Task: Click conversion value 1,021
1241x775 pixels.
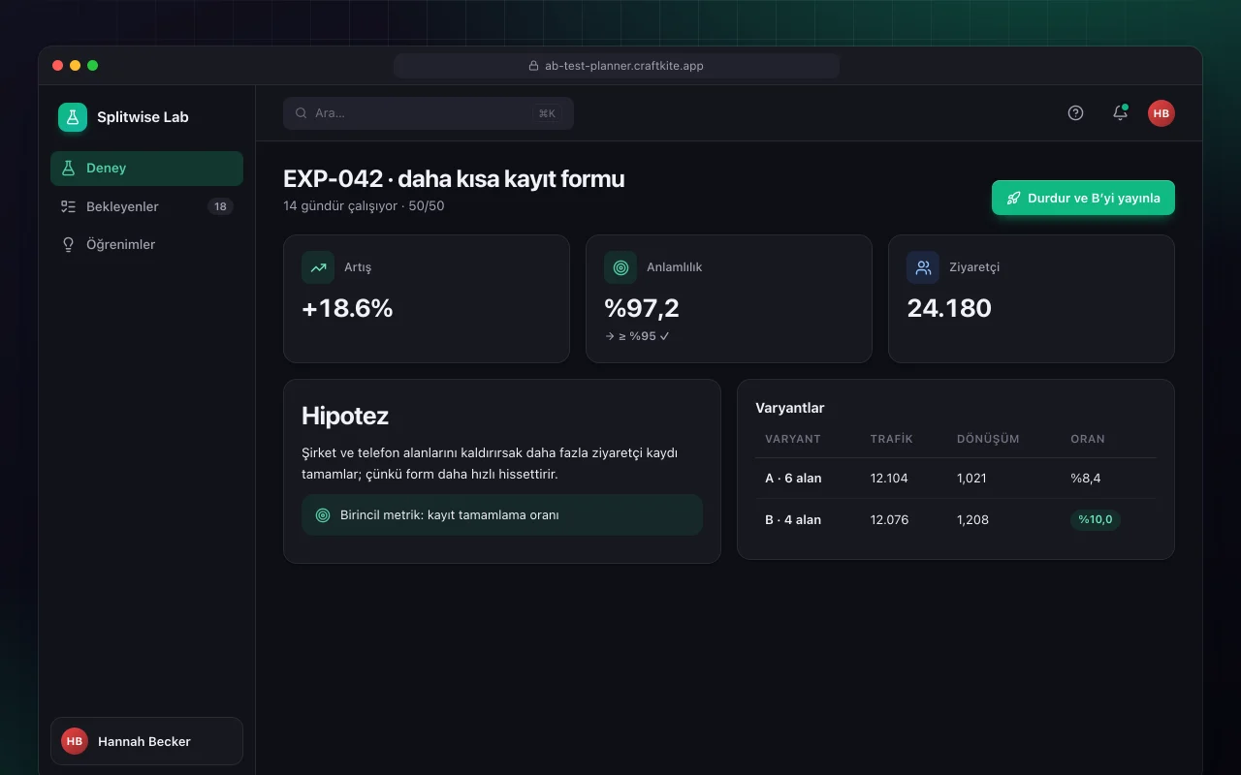Action: (972, 479)
